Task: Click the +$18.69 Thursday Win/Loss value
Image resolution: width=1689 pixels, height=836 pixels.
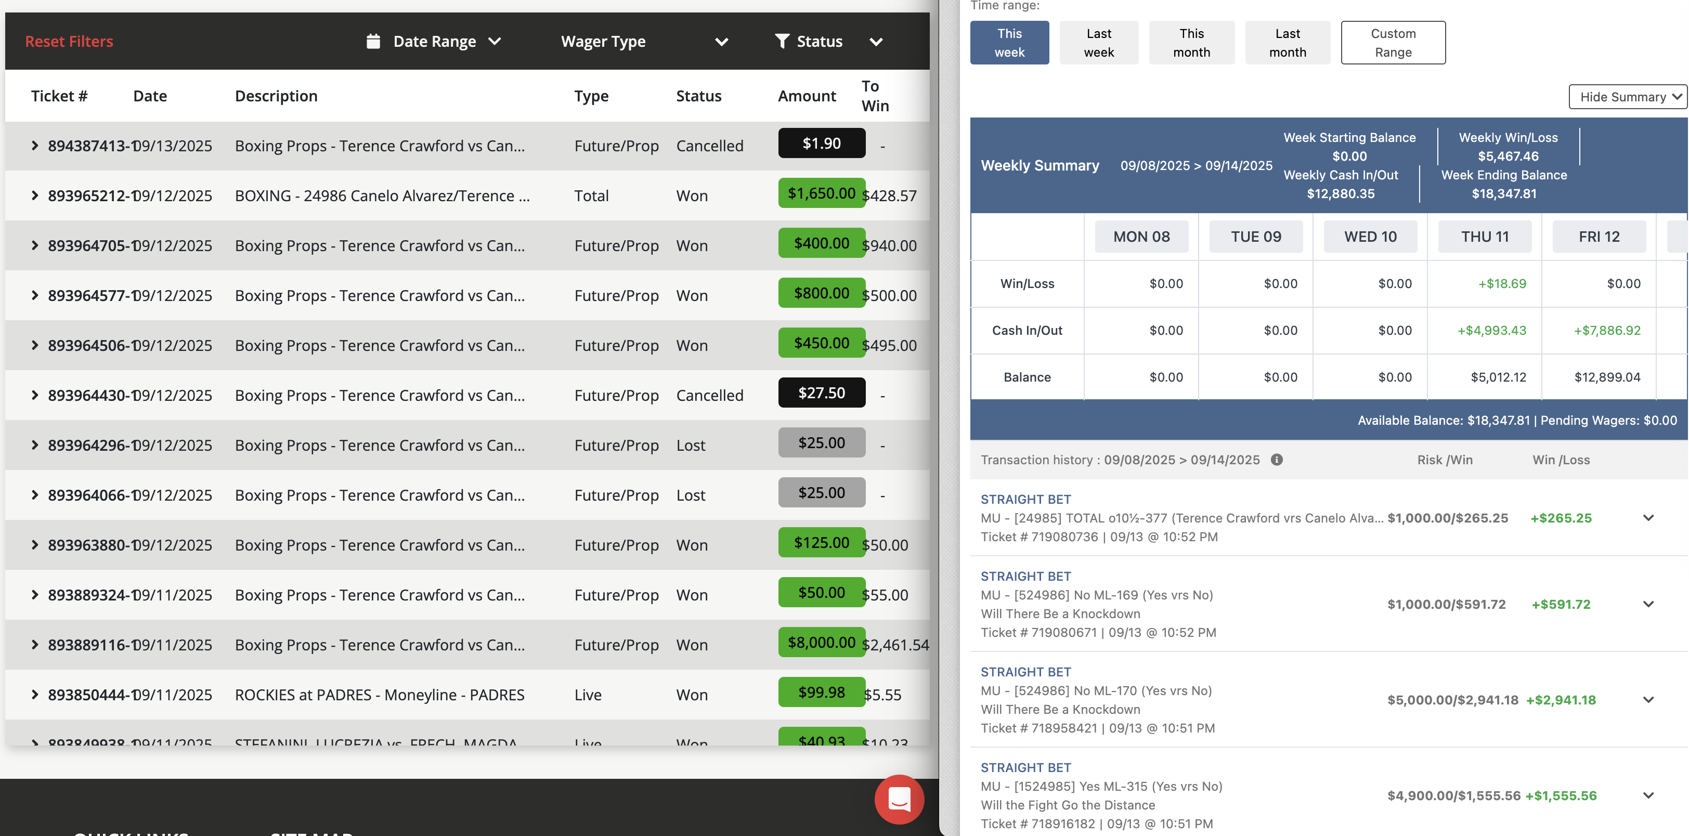Action: click(1501, 283)
